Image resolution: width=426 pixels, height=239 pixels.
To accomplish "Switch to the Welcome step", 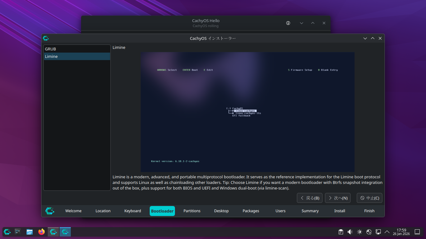I will tap(73, 211).
